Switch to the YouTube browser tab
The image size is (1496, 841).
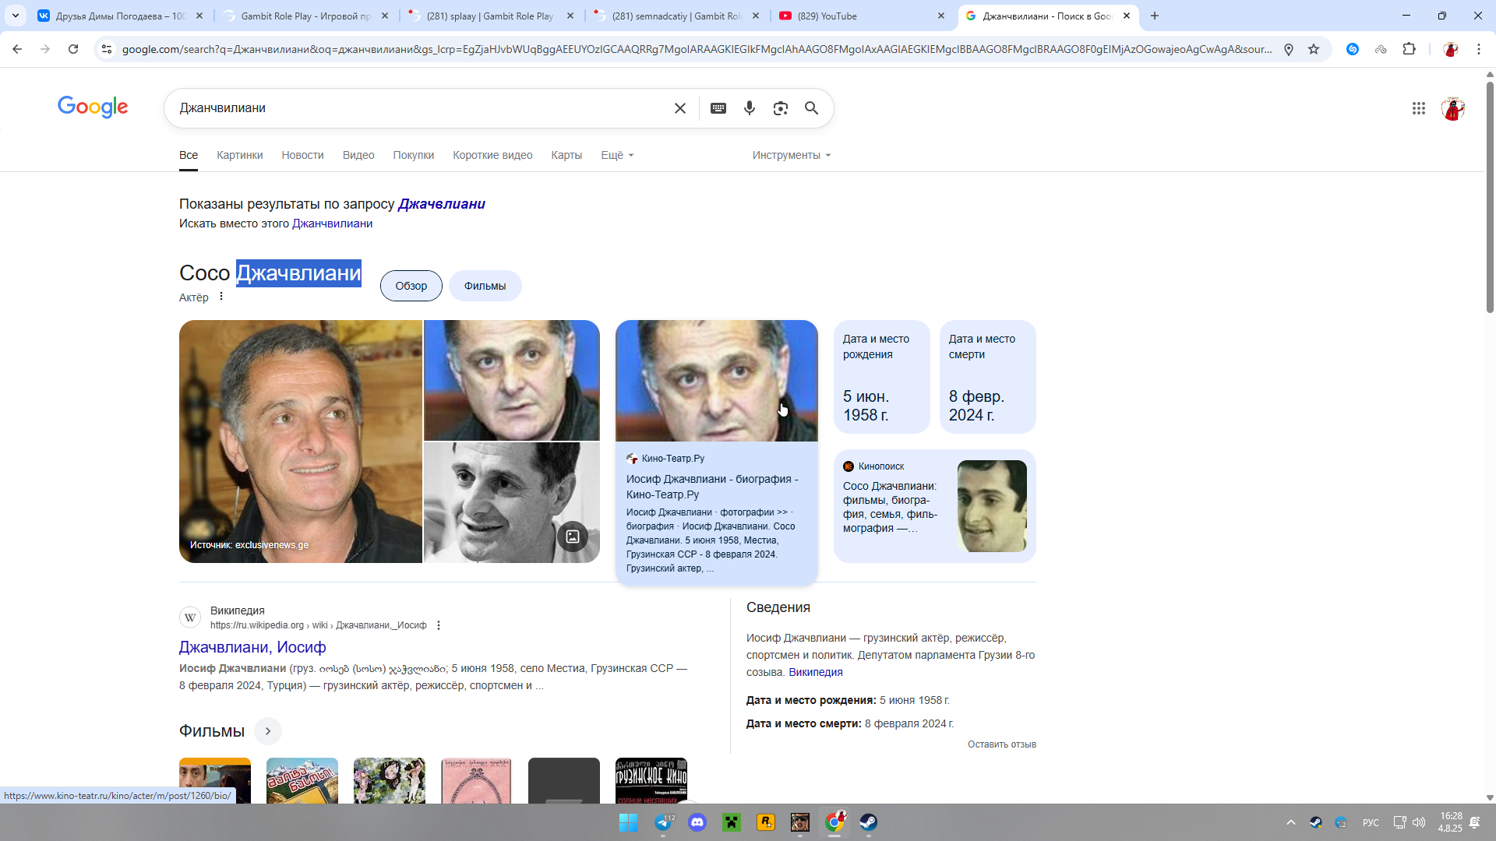point(857,16)
